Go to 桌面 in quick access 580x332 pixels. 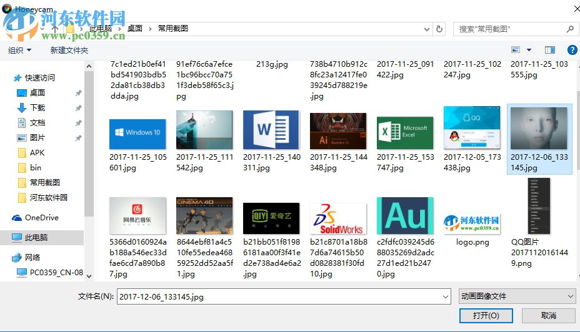pyautogui.click(x=37, y=93)
